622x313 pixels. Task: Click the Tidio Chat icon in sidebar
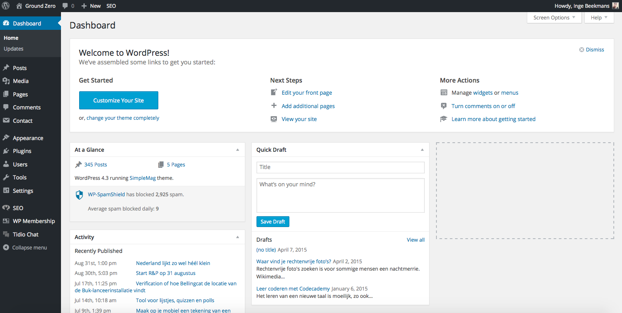(x=6, y=234)
